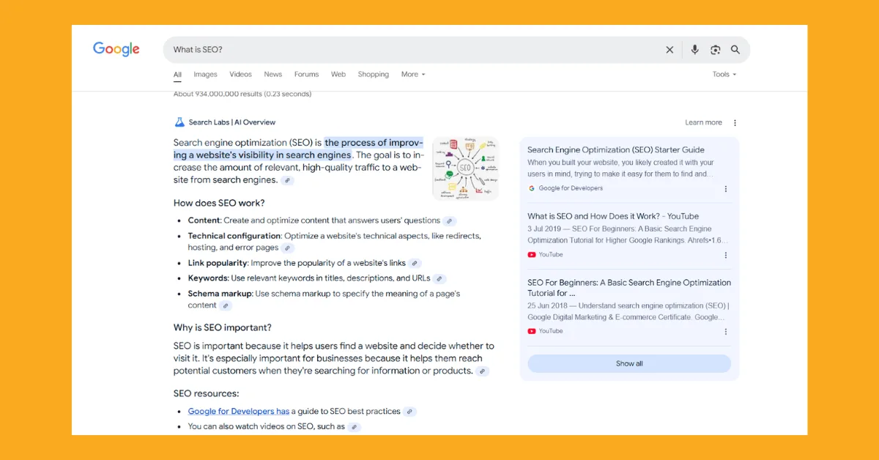879x460 pixels.
Task: Click the link chip next to Content bullet
Action: click(x=450, y=220)
